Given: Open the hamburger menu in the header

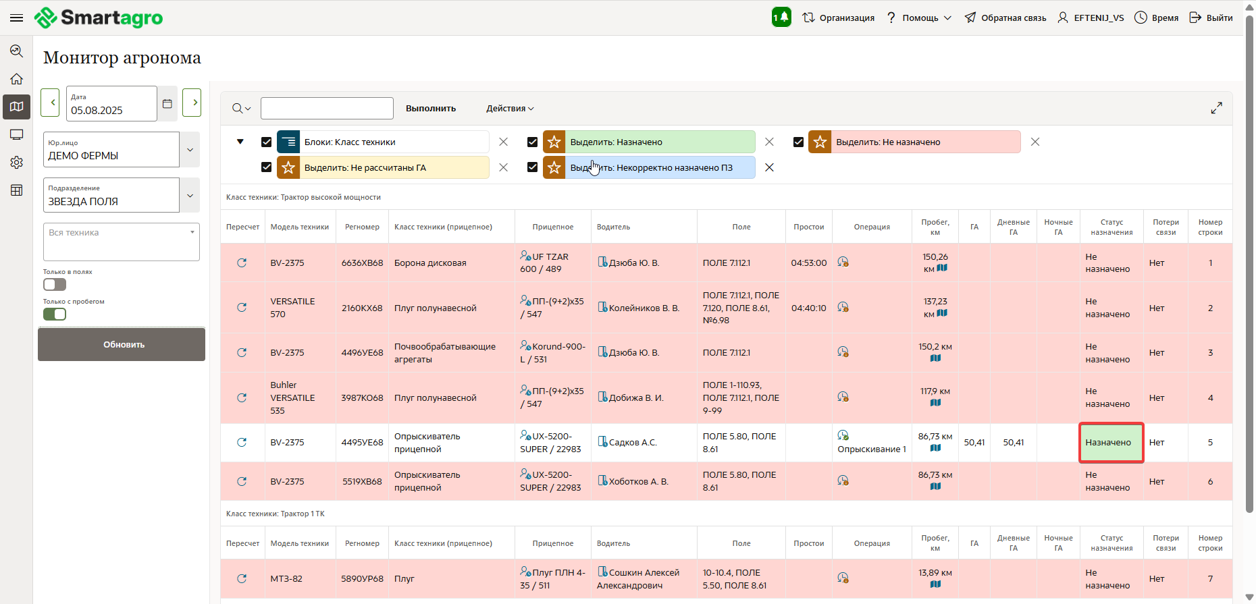Looking at the screenshot, I should point(16,18).
